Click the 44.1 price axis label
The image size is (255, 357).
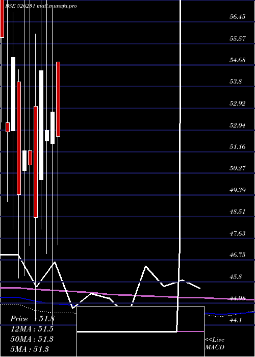click(236, 320)
